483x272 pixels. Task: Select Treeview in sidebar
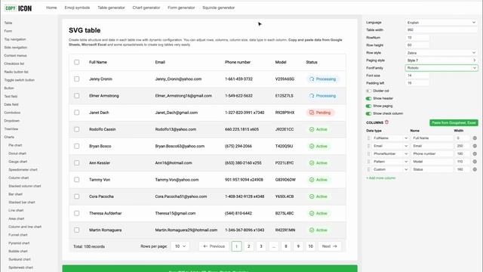[11, 129]
